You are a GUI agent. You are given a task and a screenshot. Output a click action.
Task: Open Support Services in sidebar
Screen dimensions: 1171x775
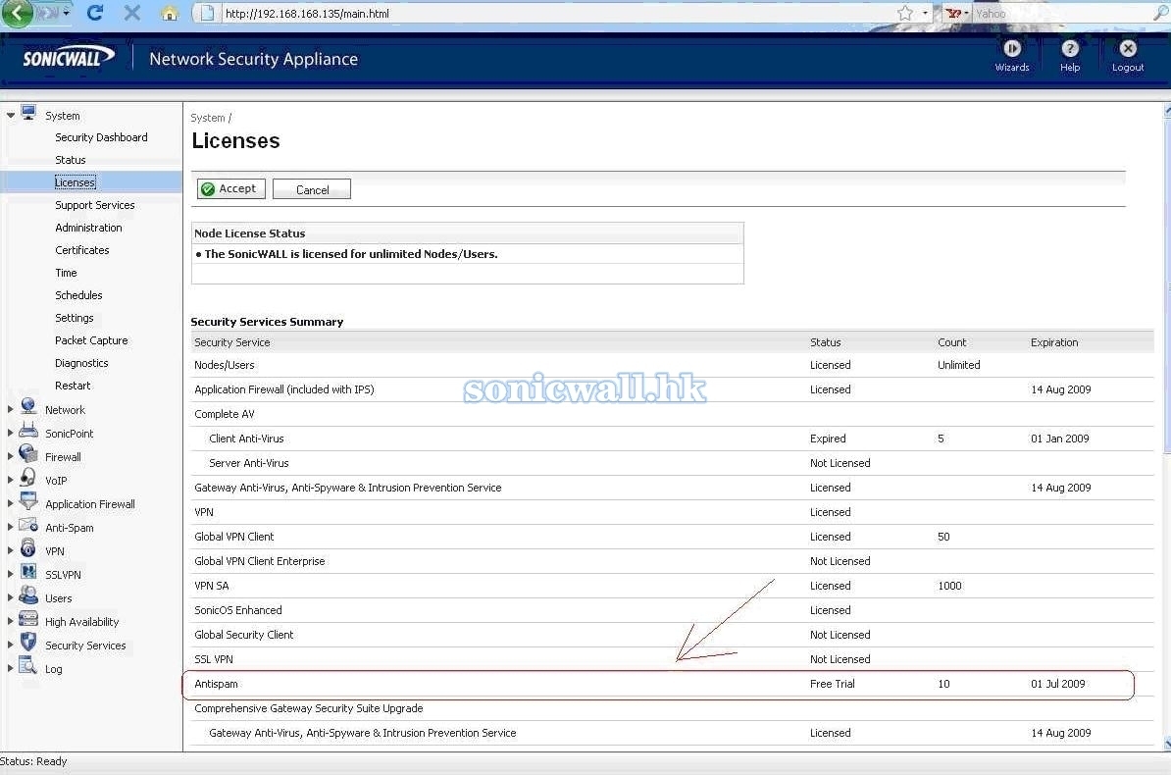coord(95,205)
